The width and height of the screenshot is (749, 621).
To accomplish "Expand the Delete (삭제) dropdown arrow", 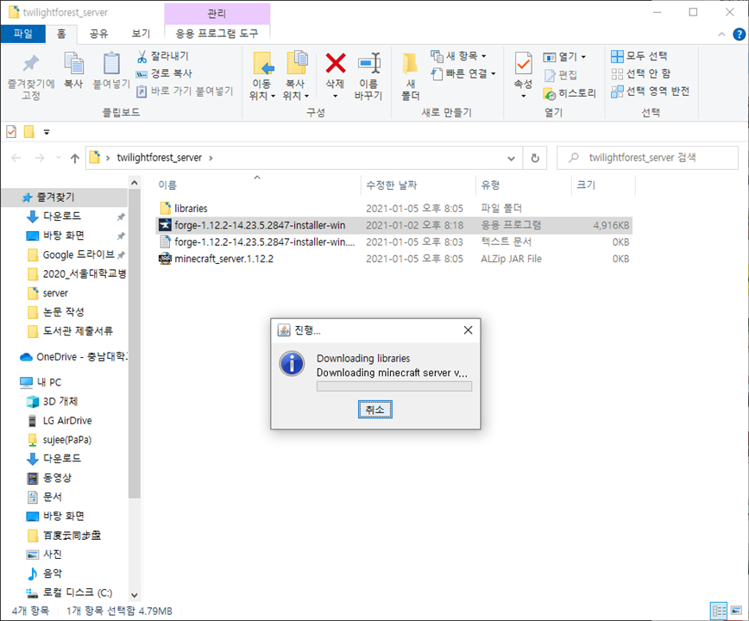I will [336, 96].
